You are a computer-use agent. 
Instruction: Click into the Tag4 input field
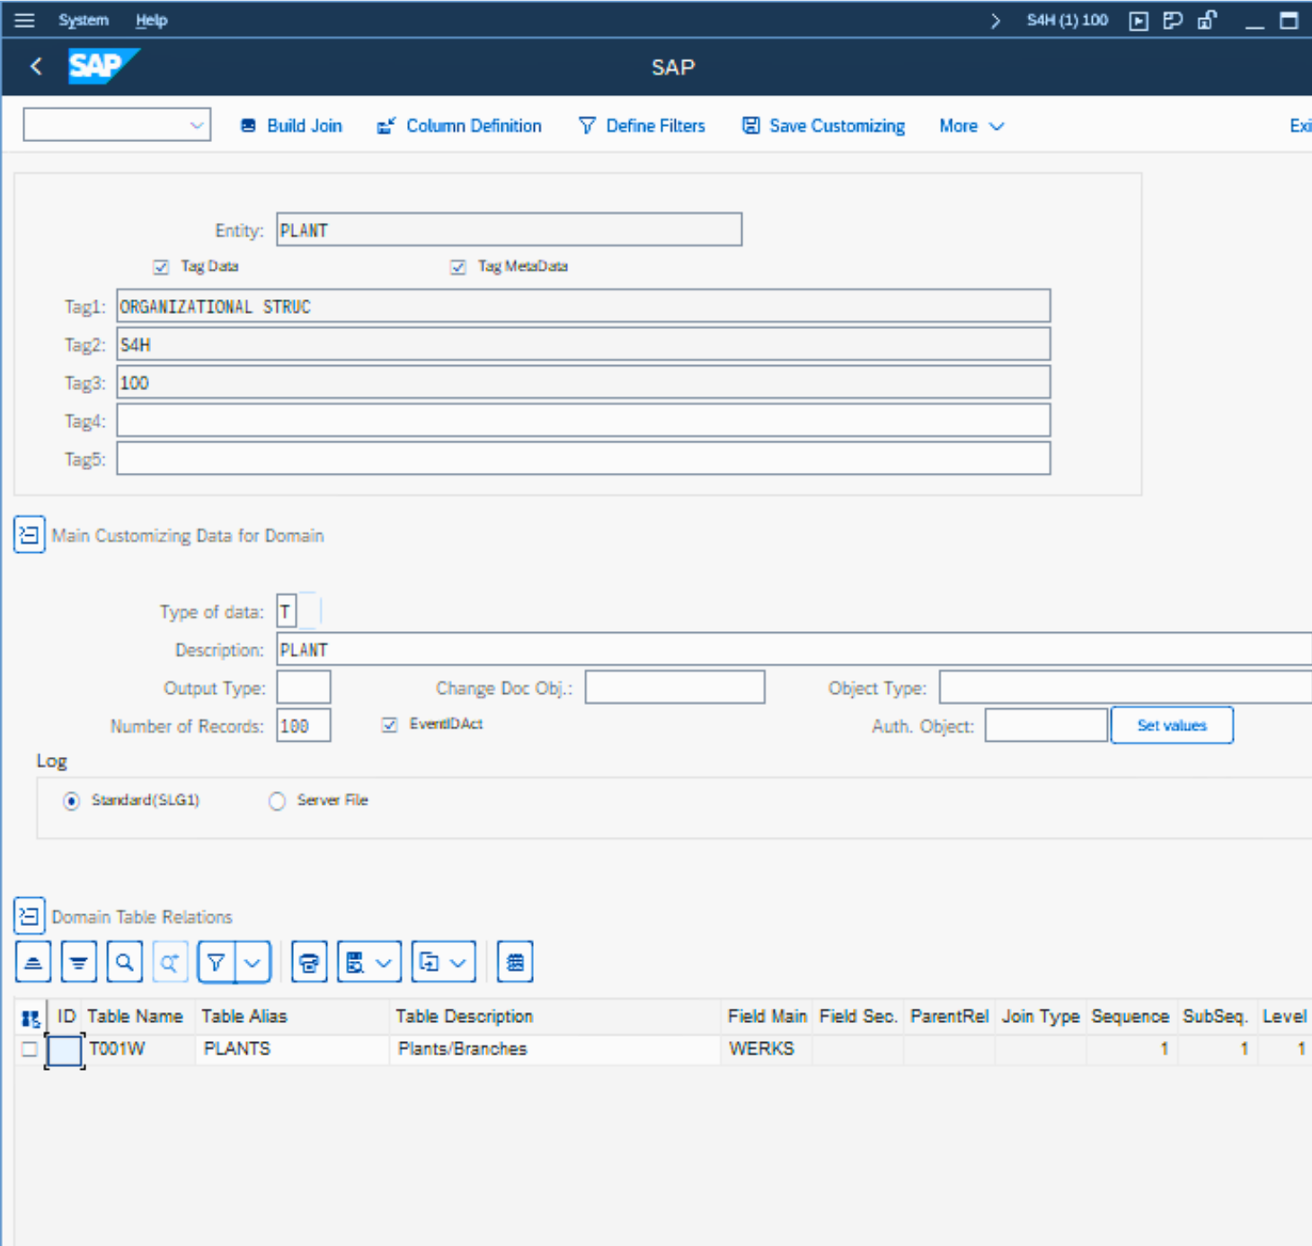(582, 421)
